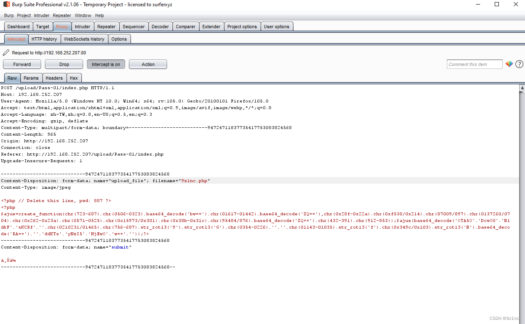Open the User options tab

click(277, 27)
